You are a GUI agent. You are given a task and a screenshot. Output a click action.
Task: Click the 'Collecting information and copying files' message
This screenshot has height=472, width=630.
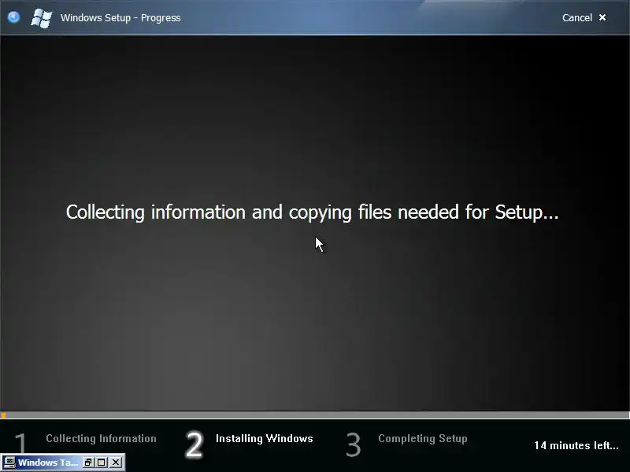point(312,212)
